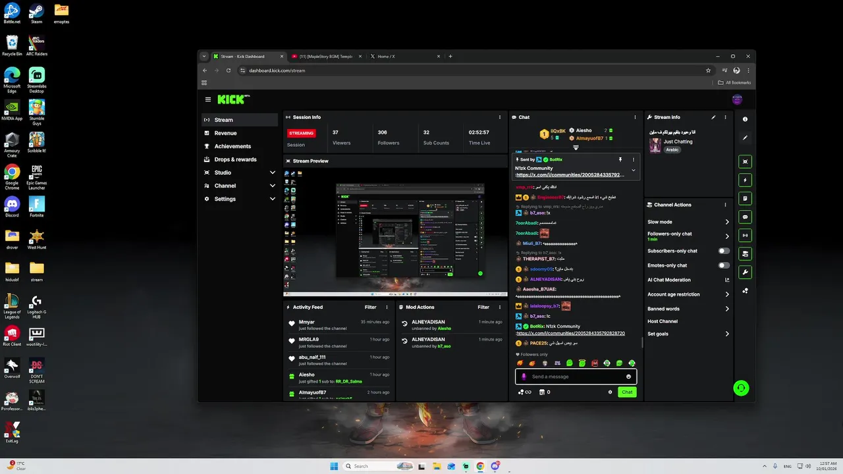Open the Chrome tab search dropdown
Image resolution: width=843 pixels, height=474 pixels.
click(x=204, y=57)
